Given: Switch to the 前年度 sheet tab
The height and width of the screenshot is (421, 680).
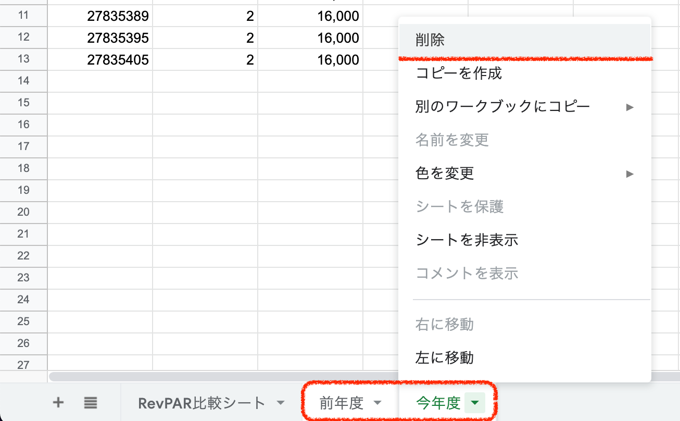Looking at the screenshot, I should click(342, 403).
